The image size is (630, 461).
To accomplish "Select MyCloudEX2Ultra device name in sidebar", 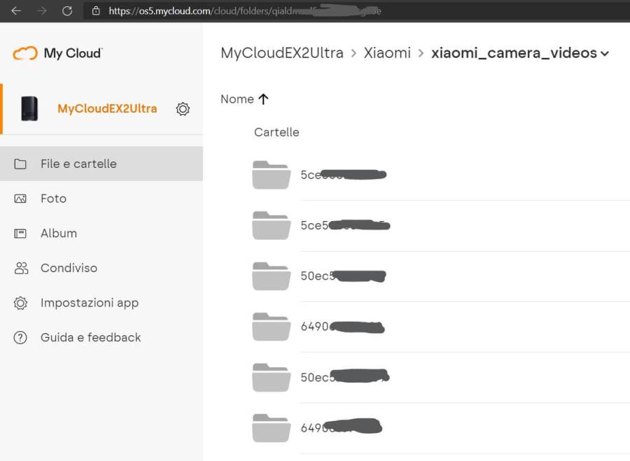I will [x=107, y=109].
